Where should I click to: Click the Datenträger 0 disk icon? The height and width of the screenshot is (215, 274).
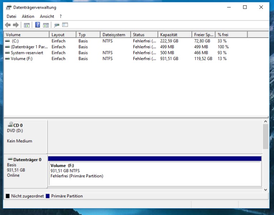pos(10,159)
